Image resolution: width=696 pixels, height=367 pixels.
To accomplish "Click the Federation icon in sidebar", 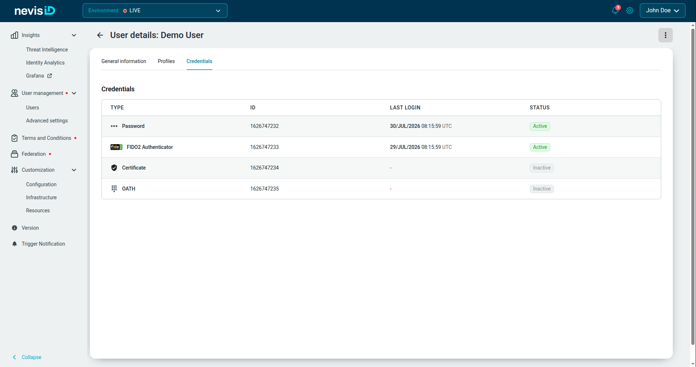I will coord(14,154).
